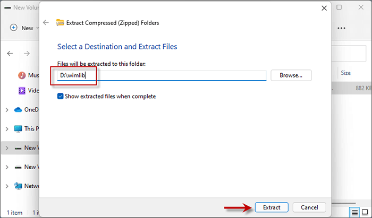Click the Browse... button

[x=291, y=75]
